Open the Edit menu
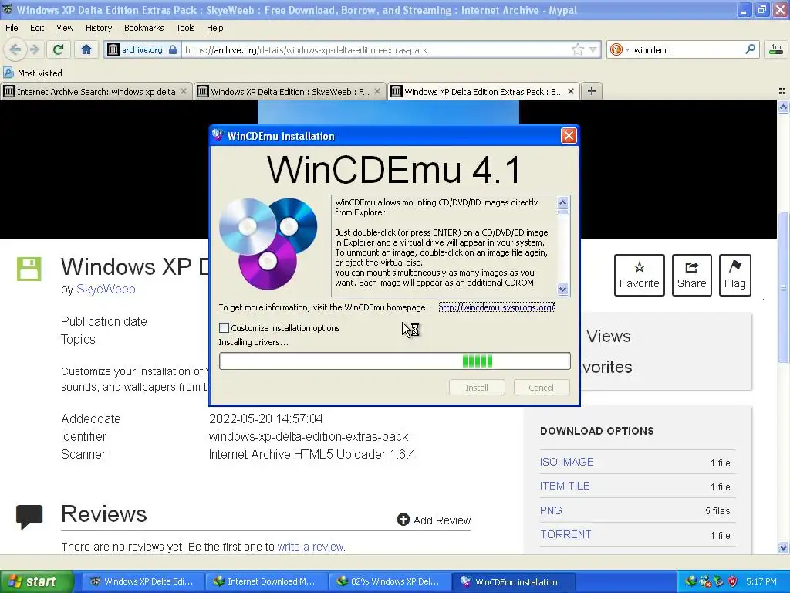 [x=37, y=28]
